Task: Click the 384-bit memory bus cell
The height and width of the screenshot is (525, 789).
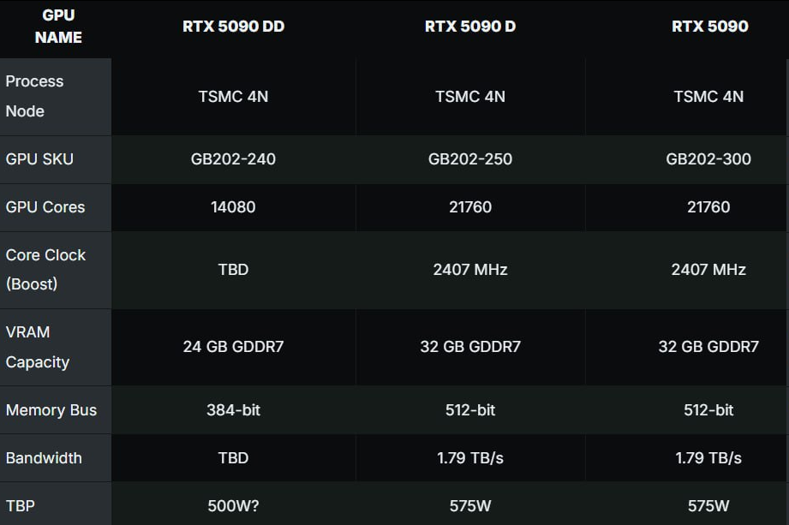Action: (x=234, y=410)
